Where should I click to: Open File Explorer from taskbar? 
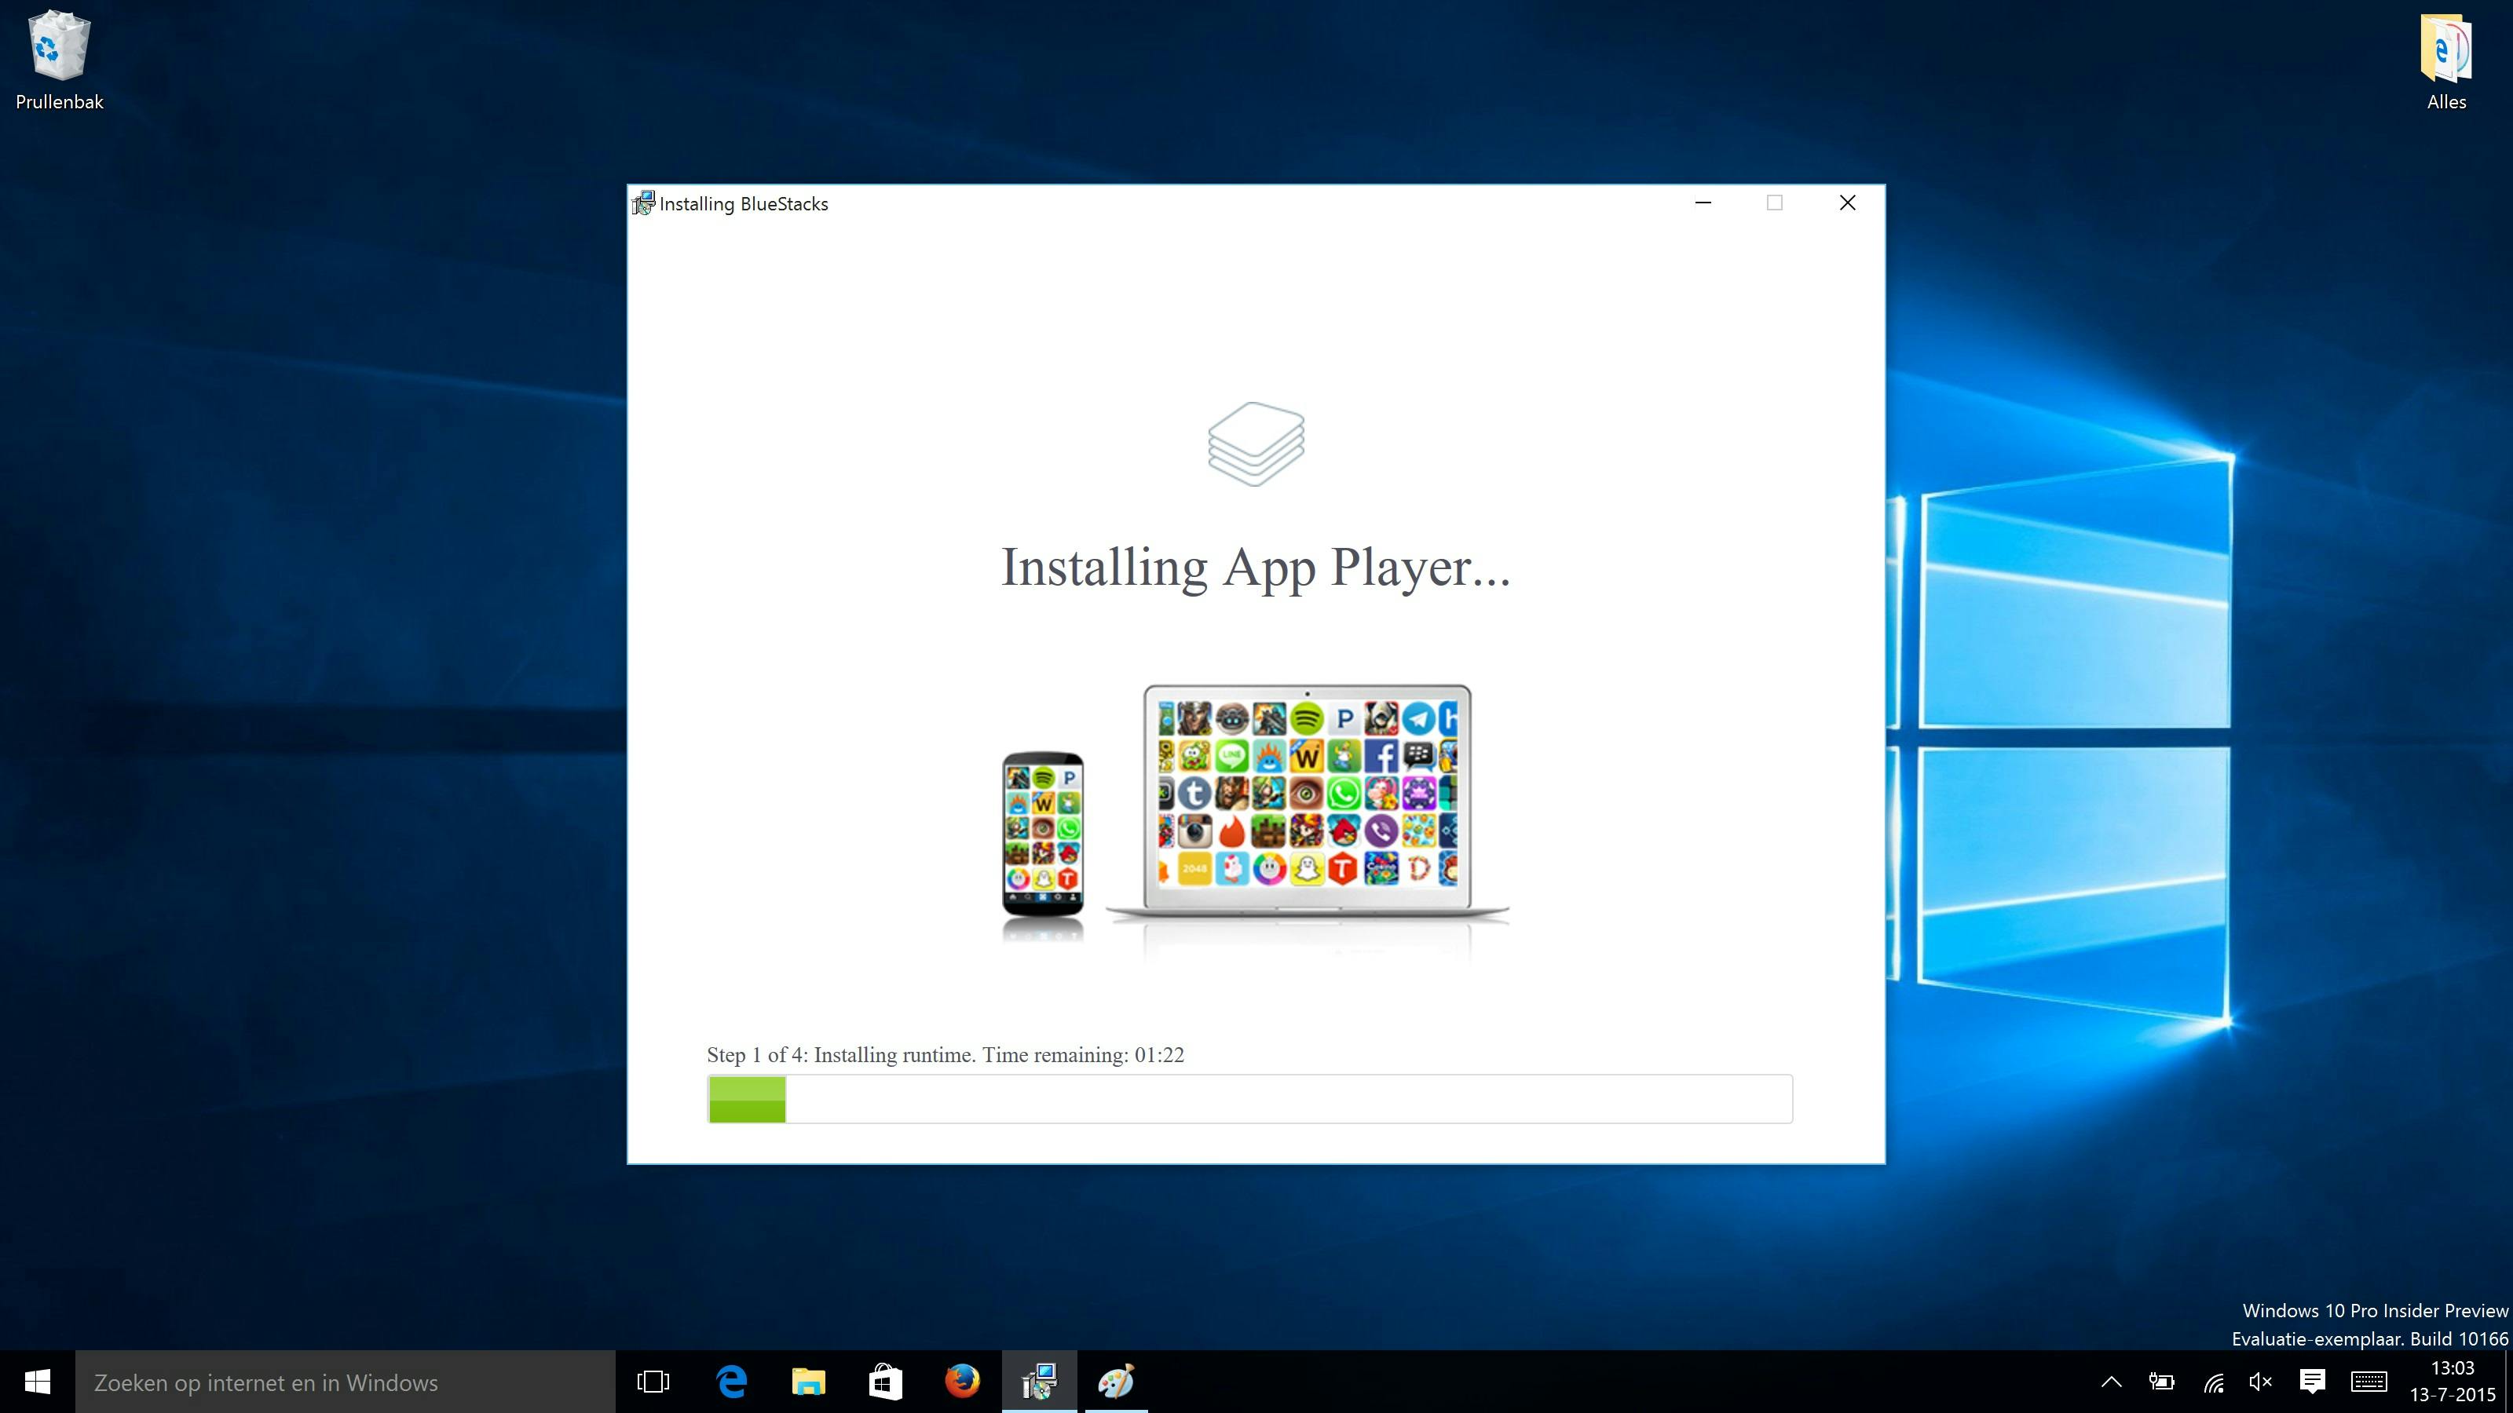(x=808, y=1382)
